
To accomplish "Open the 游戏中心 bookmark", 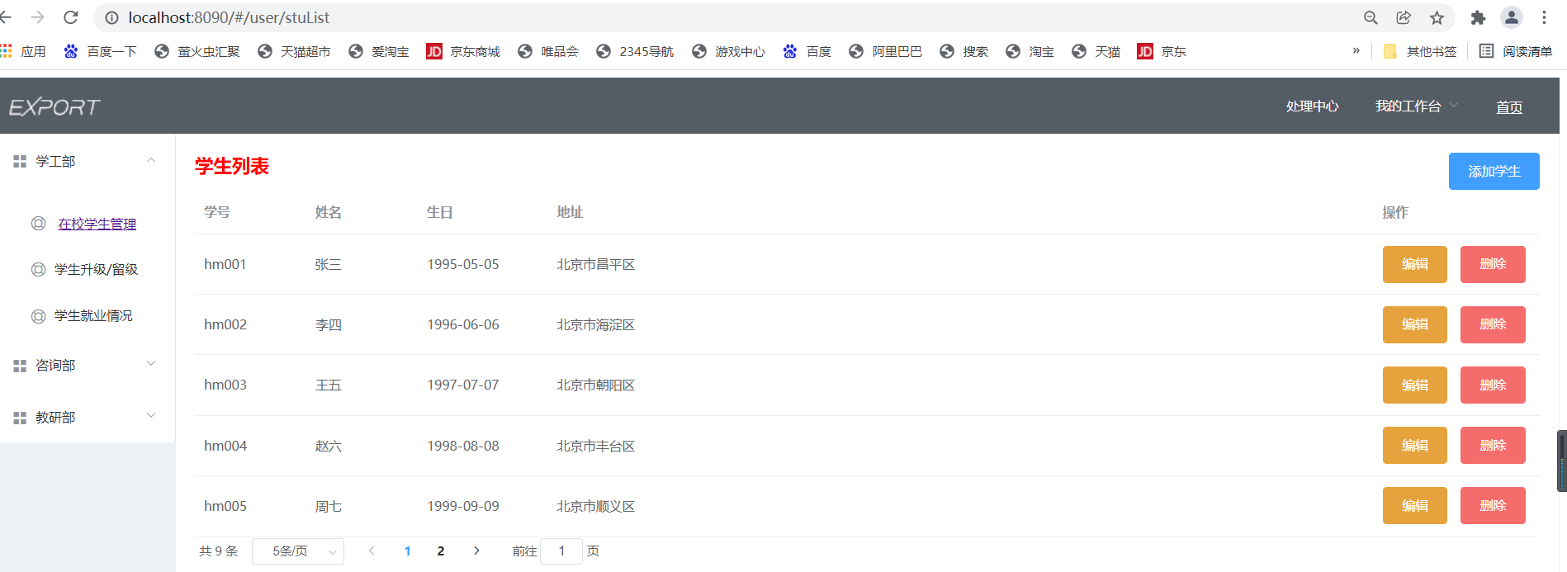I will [x=729, y=51].
